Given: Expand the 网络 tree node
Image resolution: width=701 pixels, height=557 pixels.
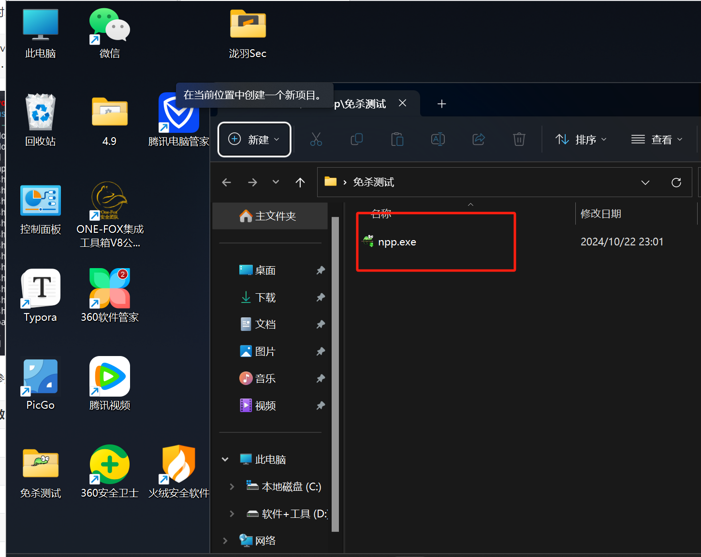Looking at the screenshot, I should pyautogui.click(x=225, y=541).
